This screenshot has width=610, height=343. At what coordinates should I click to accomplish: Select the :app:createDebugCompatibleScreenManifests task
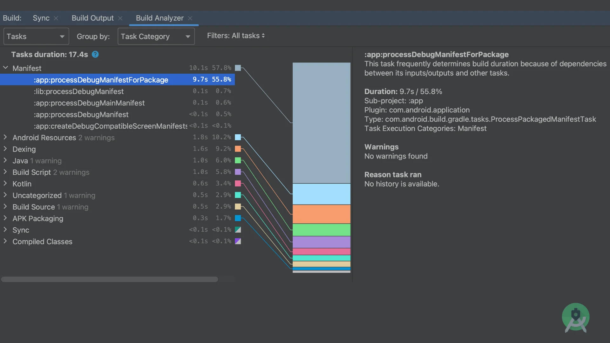pos(117,126)
